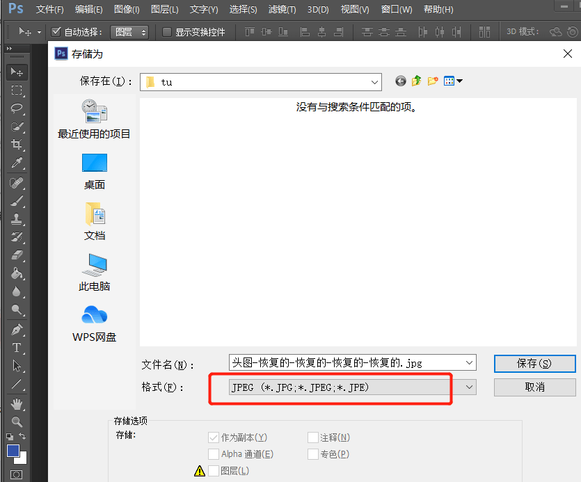581x482 pixels.
Task: Toggle 图层 checkbox in save options
Action: pyautogui.click(x=214, y=471)
